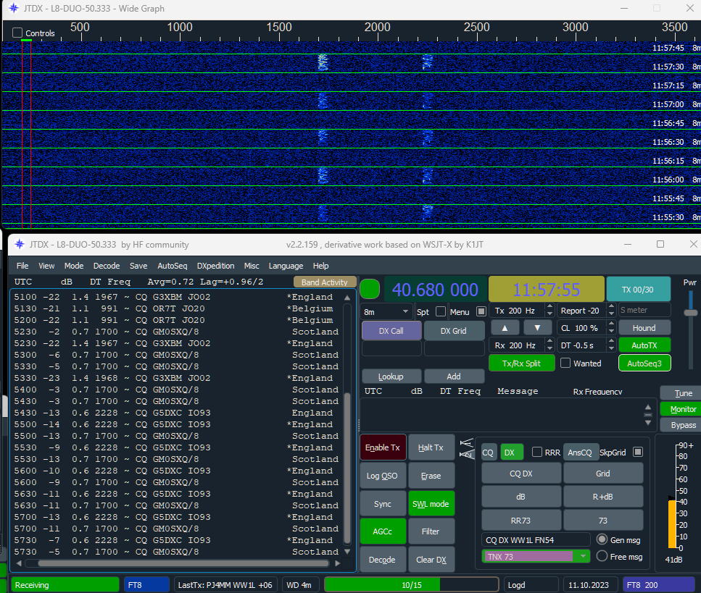Click the JTDX star icon in the main window title bar

20,244
